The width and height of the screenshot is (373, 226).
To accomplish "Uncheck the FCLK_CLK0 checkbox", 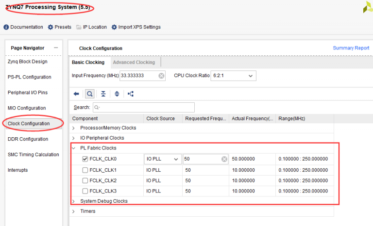I will click(x=85, y=159).
